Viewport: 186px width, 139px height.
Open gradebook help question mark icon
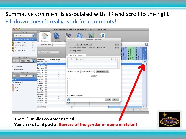[146, 44]
